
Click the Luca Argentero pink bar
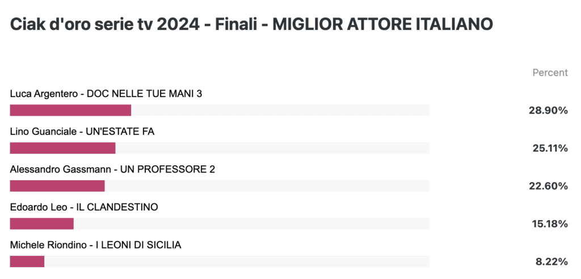tap(70, 110)
